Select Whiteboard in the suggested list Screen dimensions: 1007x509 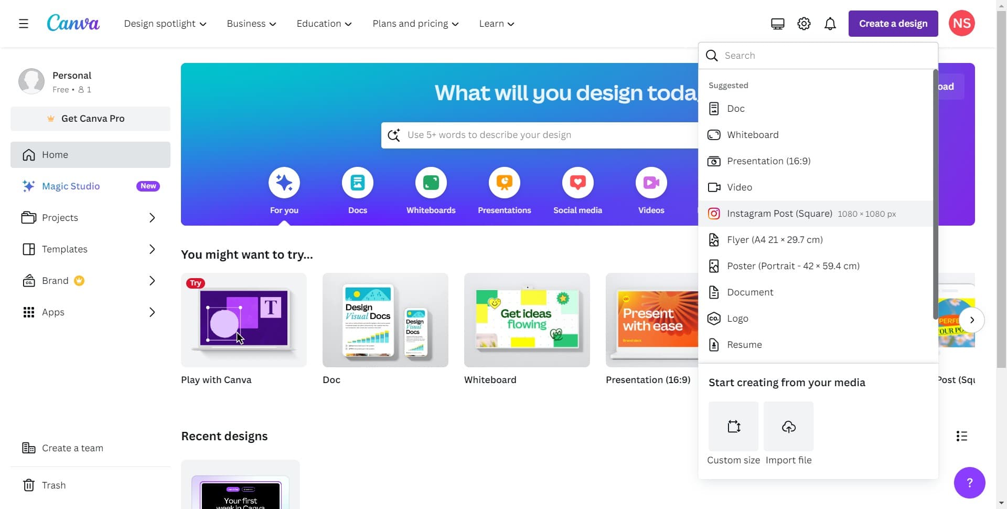pyautogui.click(x=752, y=135)
